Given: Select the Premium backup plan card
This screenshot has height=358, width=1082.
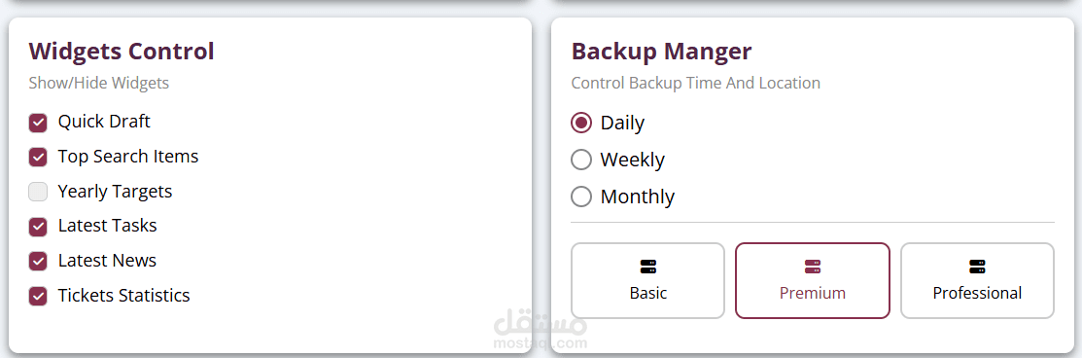Looking at the screenshot, I should (x=812, y=280).
